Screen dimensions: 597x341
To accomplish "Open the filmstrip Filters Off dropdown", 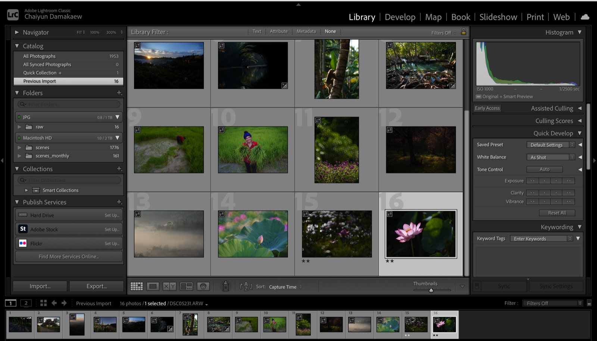I will tap(552, 303).
